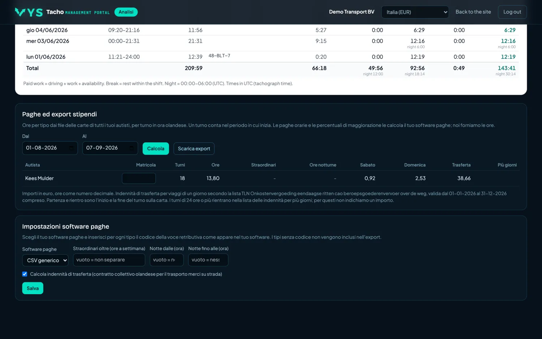This screenshot has width=542, height=339.
Task: Click Total paid work 209:59
Action: 194,68
